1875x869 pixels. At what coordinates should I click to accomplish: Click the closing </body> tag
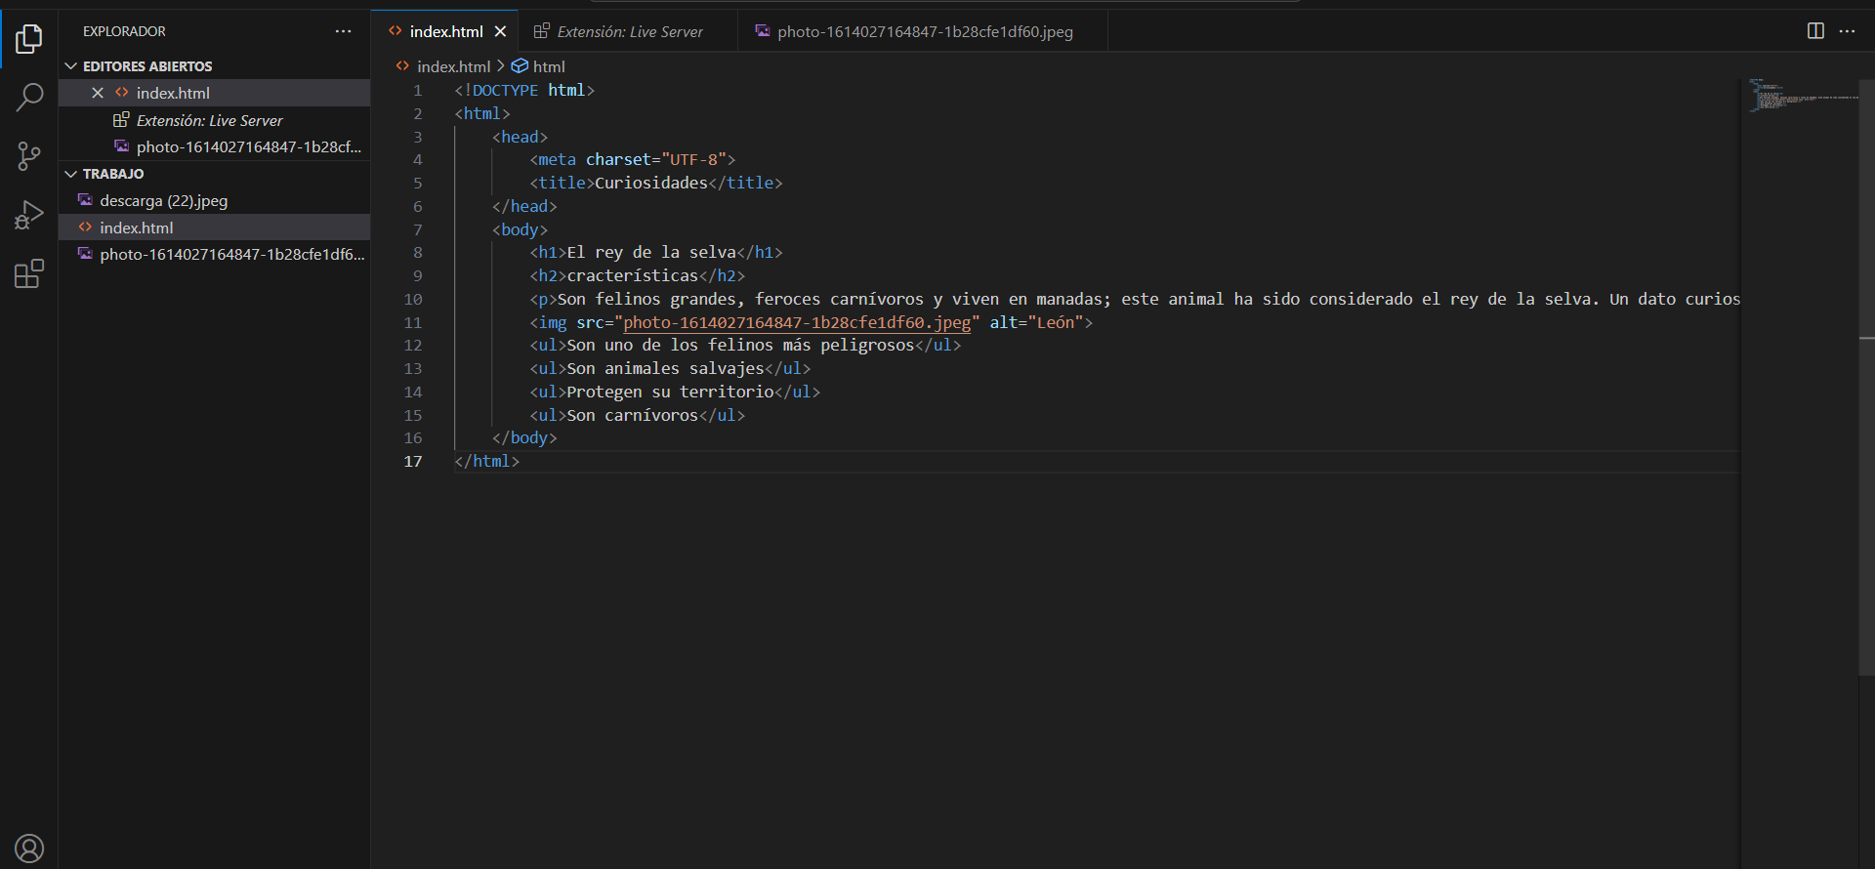click(524, 437)
